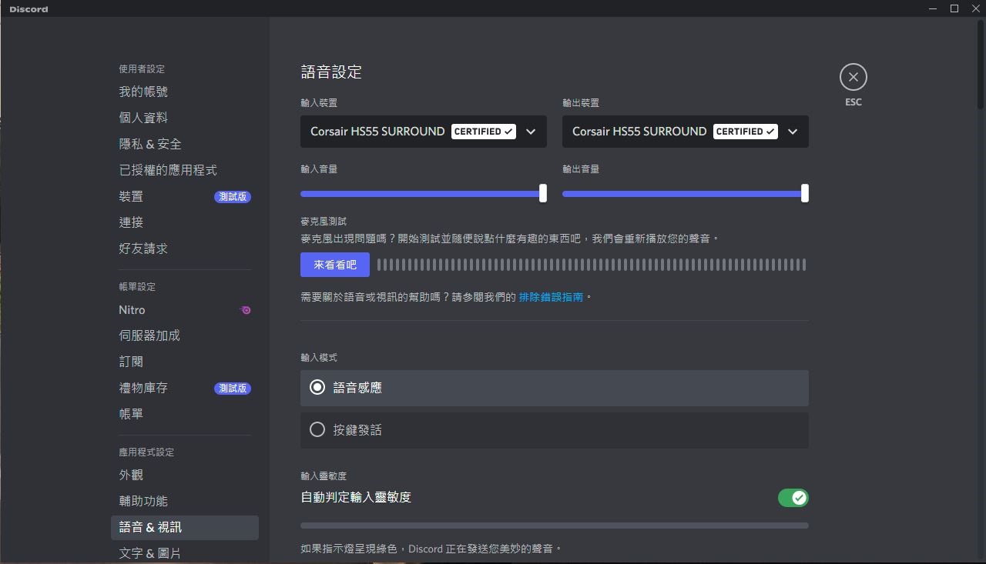
Task: Open the Nitro billing page
Action: (x=185, y=310)
